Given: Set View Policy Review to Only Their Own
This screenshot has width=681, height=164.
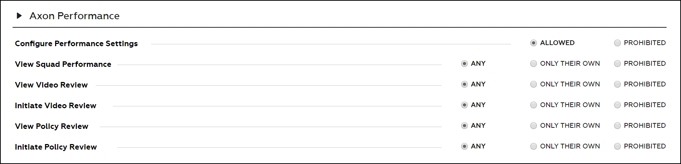Looking at the screenshot, I should [534, 126].
